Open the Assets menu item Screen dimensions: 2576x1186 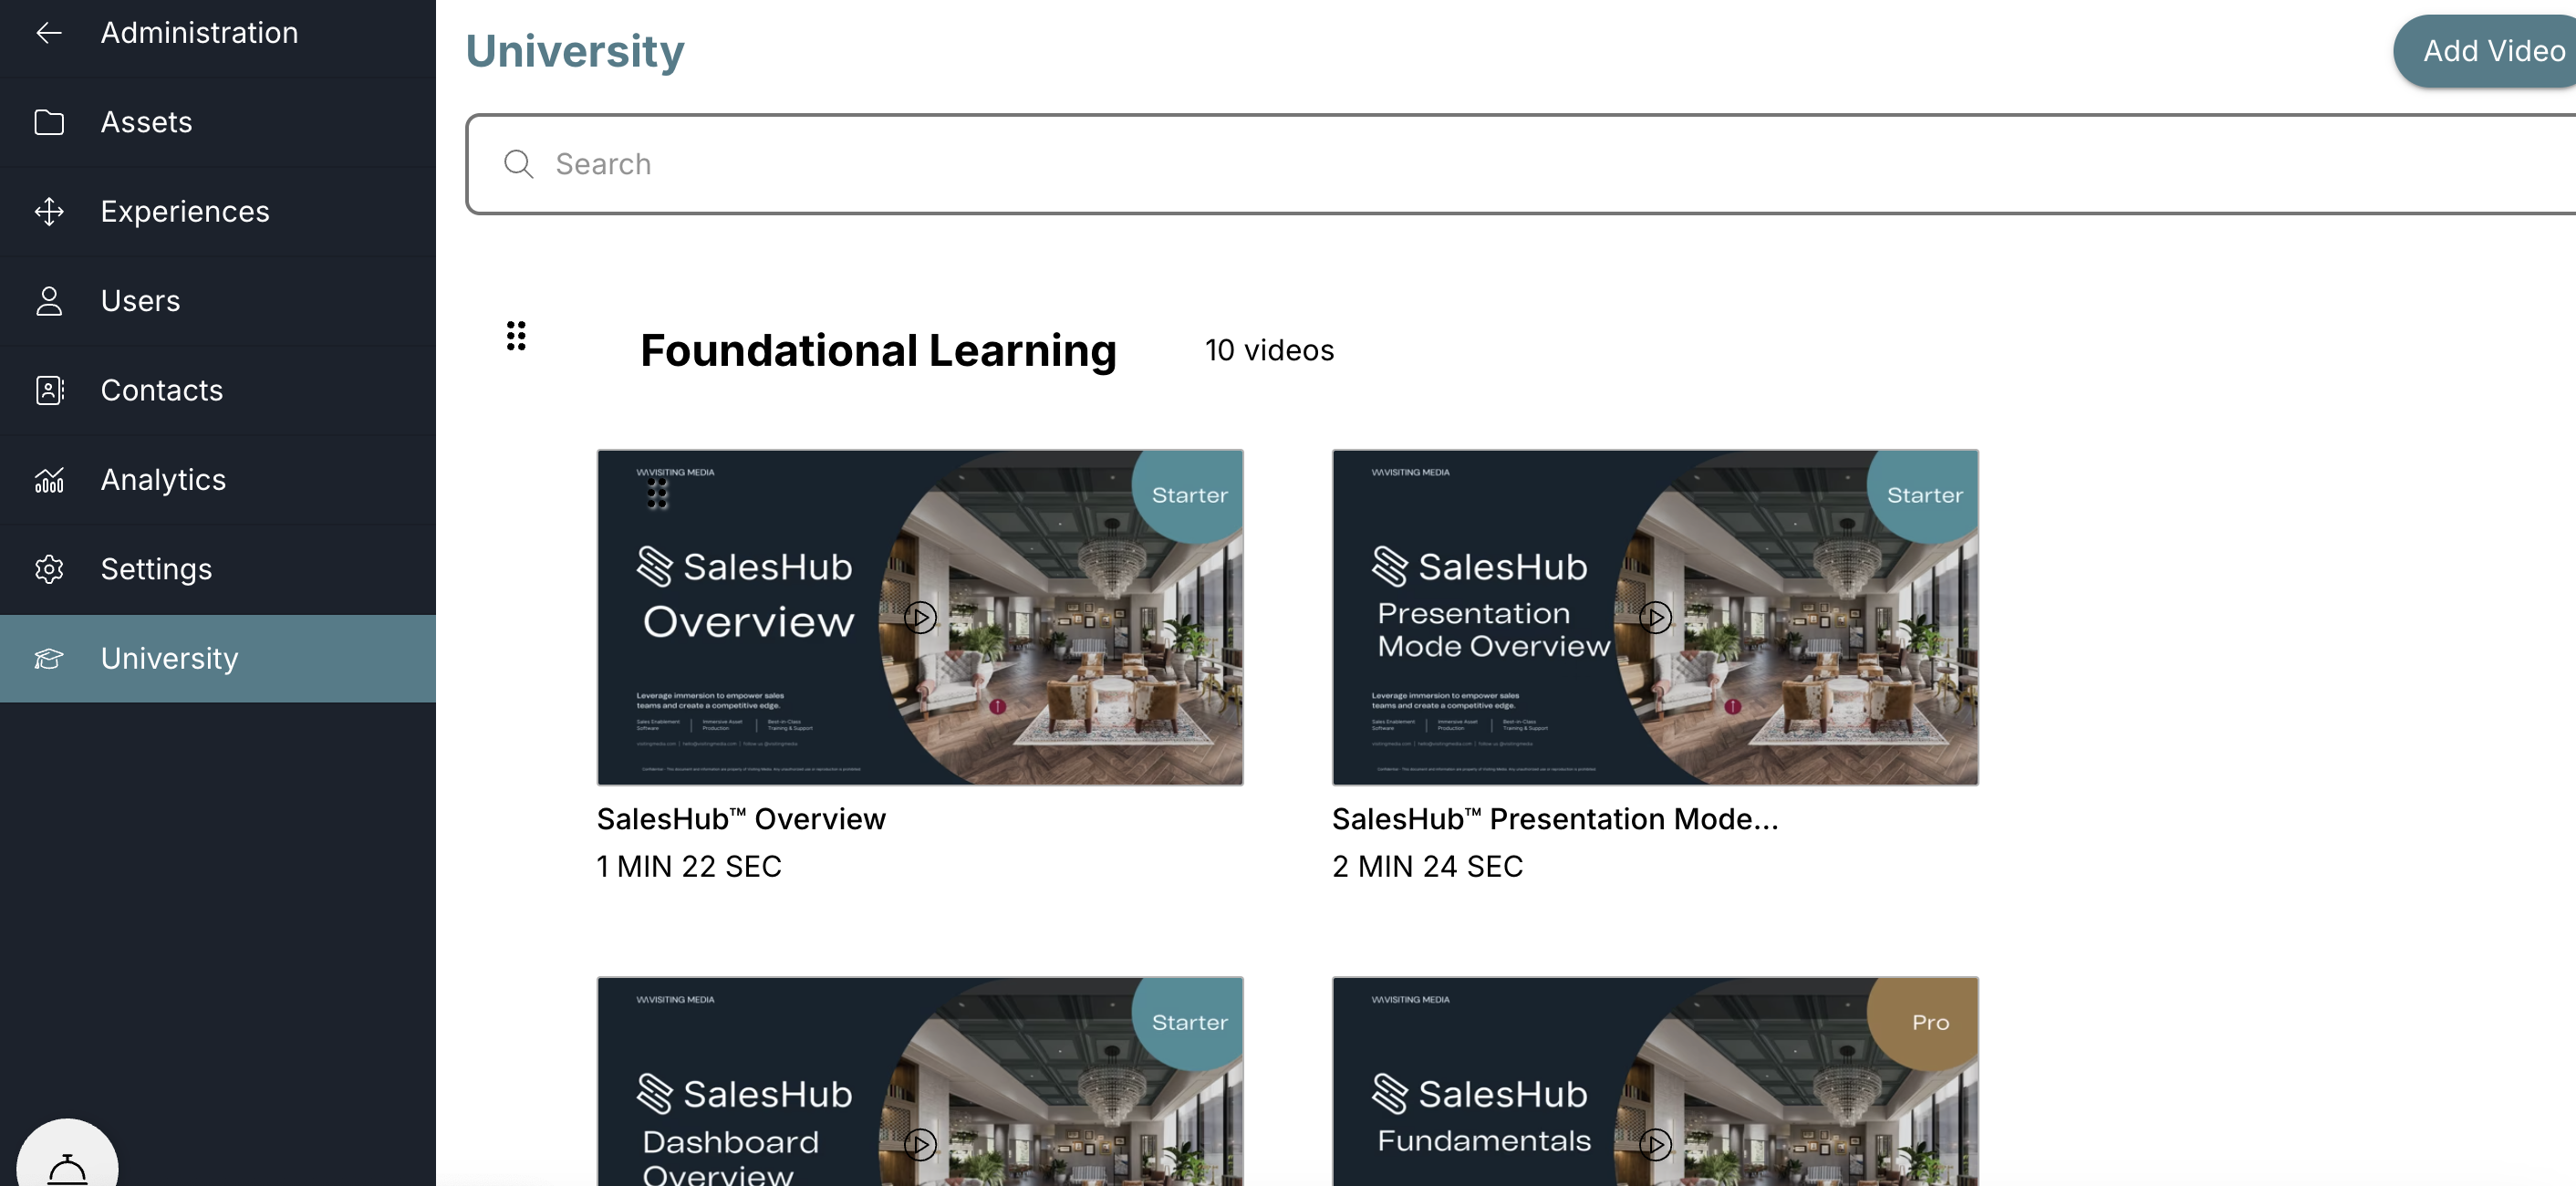click(218, 122)
